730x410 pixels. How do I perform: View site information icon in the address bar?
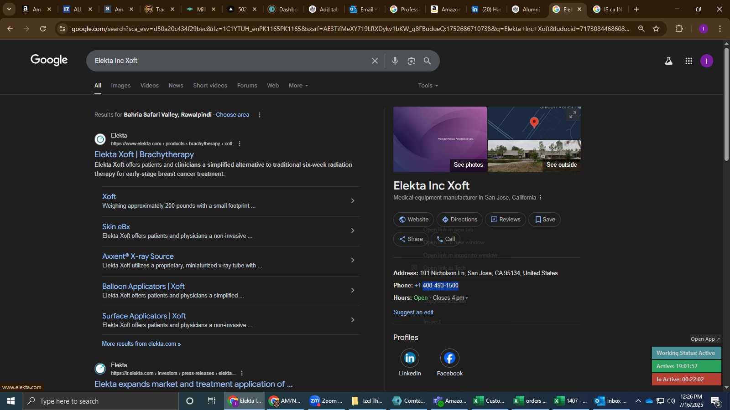[x=63, y=29]
